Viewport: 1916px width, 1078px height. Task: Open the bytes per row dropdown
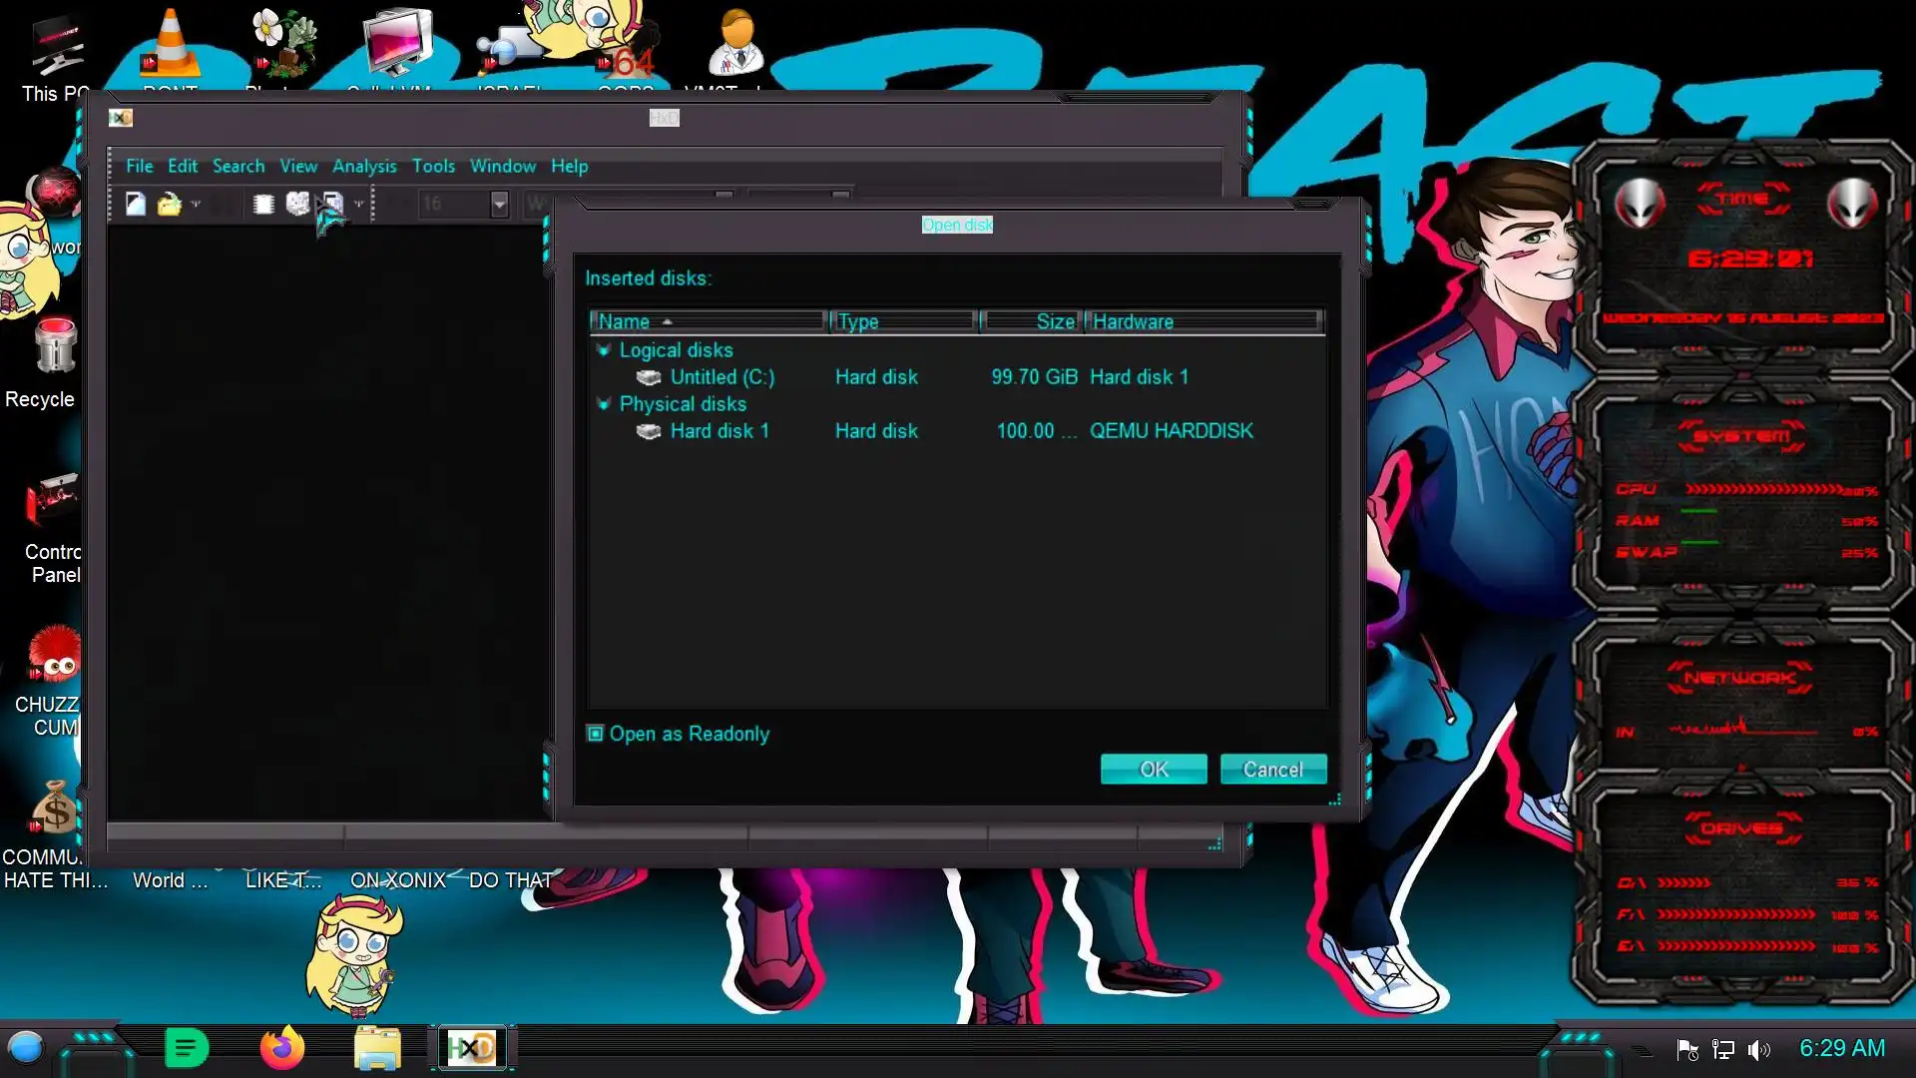coord(499,205)
